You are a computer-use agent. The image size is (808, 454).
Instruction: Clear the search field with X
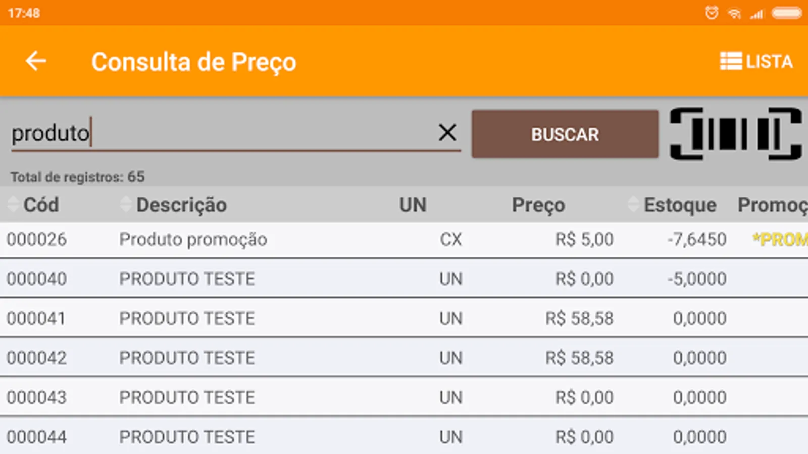click(447, 133)
